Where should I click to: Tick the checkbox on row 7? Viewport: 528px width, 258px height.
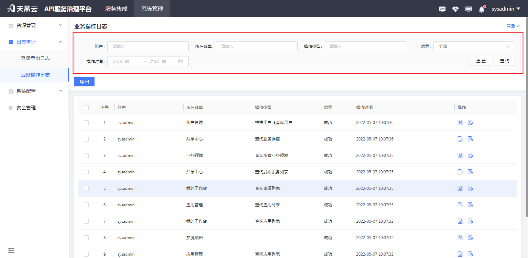pos(86,221)
